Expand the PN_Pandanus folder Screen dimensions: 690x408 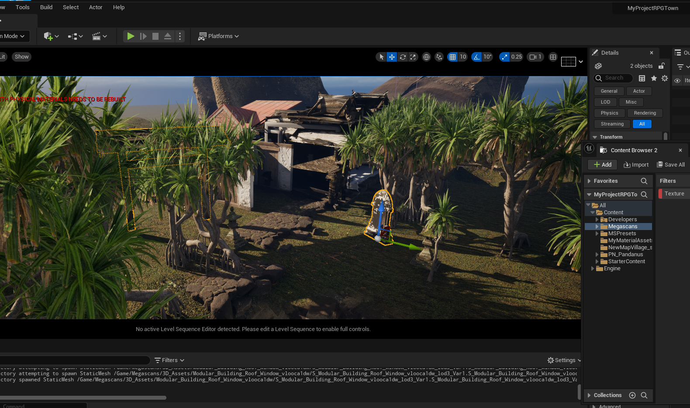(597, 255)
